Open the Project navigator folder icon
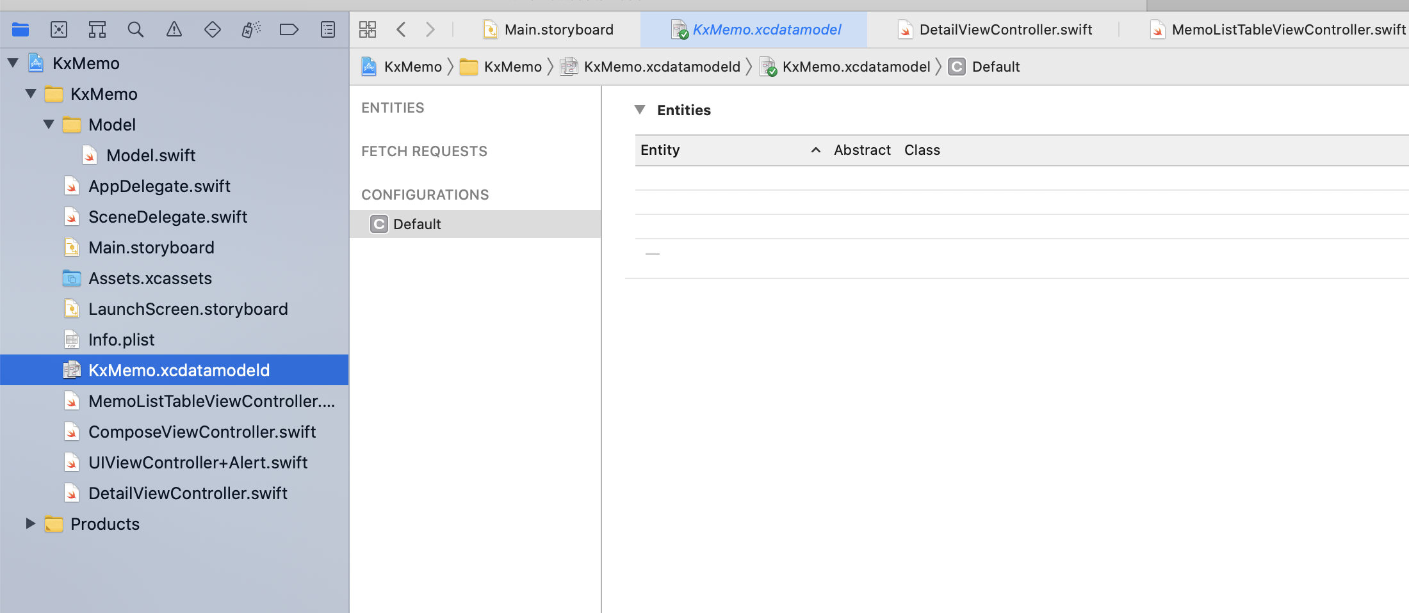The height and width of the screenshot is (613, 1409). click(20, 29)
